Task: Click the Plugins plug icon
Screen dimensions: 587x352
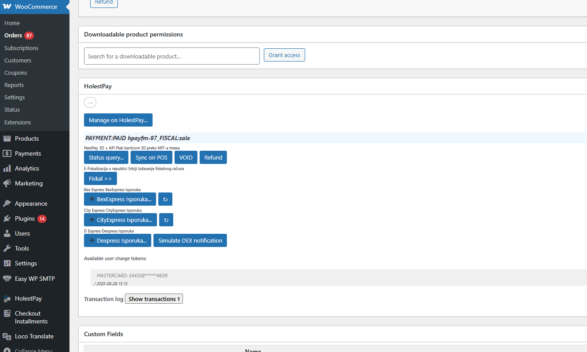Action: (7, 218)
